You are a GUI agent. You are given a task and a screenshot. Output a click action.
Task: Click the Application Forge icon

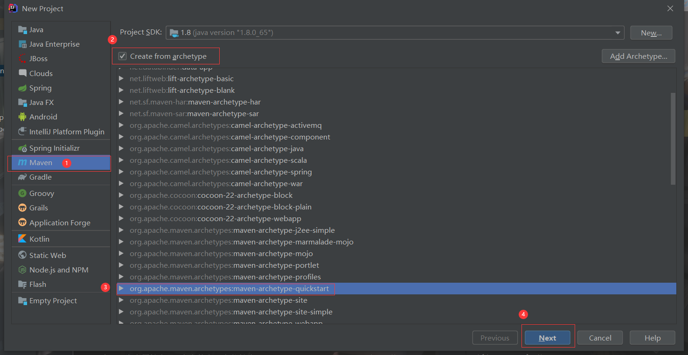pos(22,223)
